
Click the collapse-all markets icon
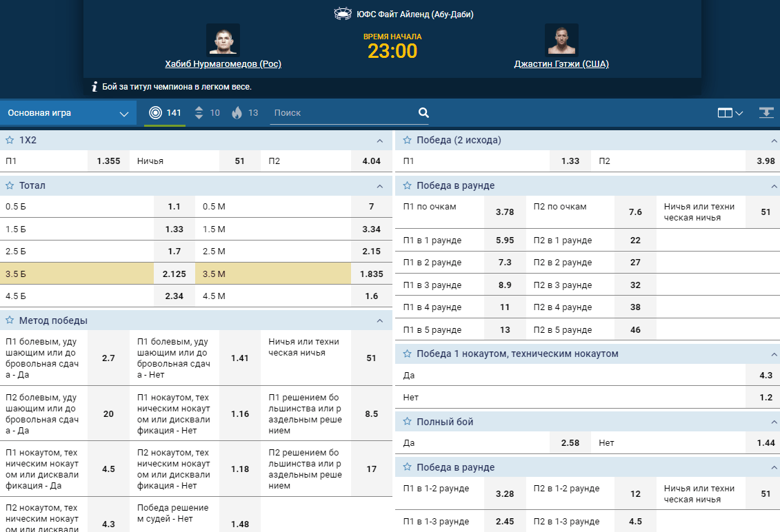pyautogui.click(x=766, y=113)
